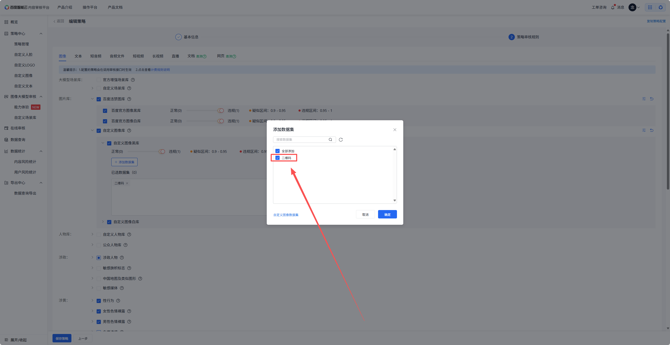This screenshot has height=345, width=670.
Task: Expand the 自定义图像白库 tree row
Action: [x=103, y=222]
